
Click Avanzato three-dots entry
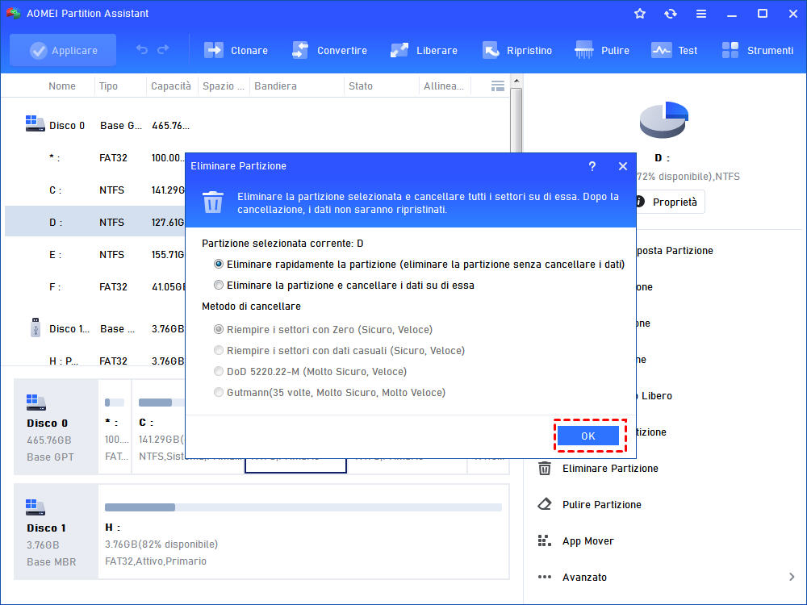[x=572, y=578]
